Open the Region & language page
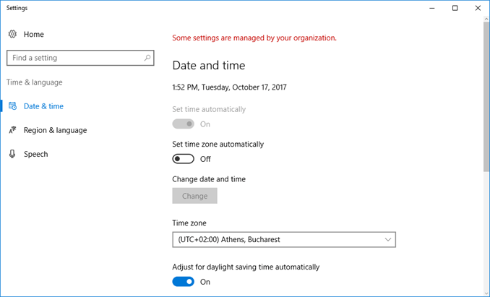The image size is (490, 297). pyautogui.click(x=55, y=130)
